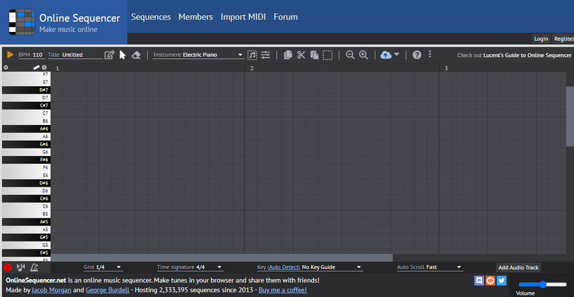Image resolution: width=574 pixels, height=297 pixels.
Task: Select the eraser tool
Action: coord(136,55)
